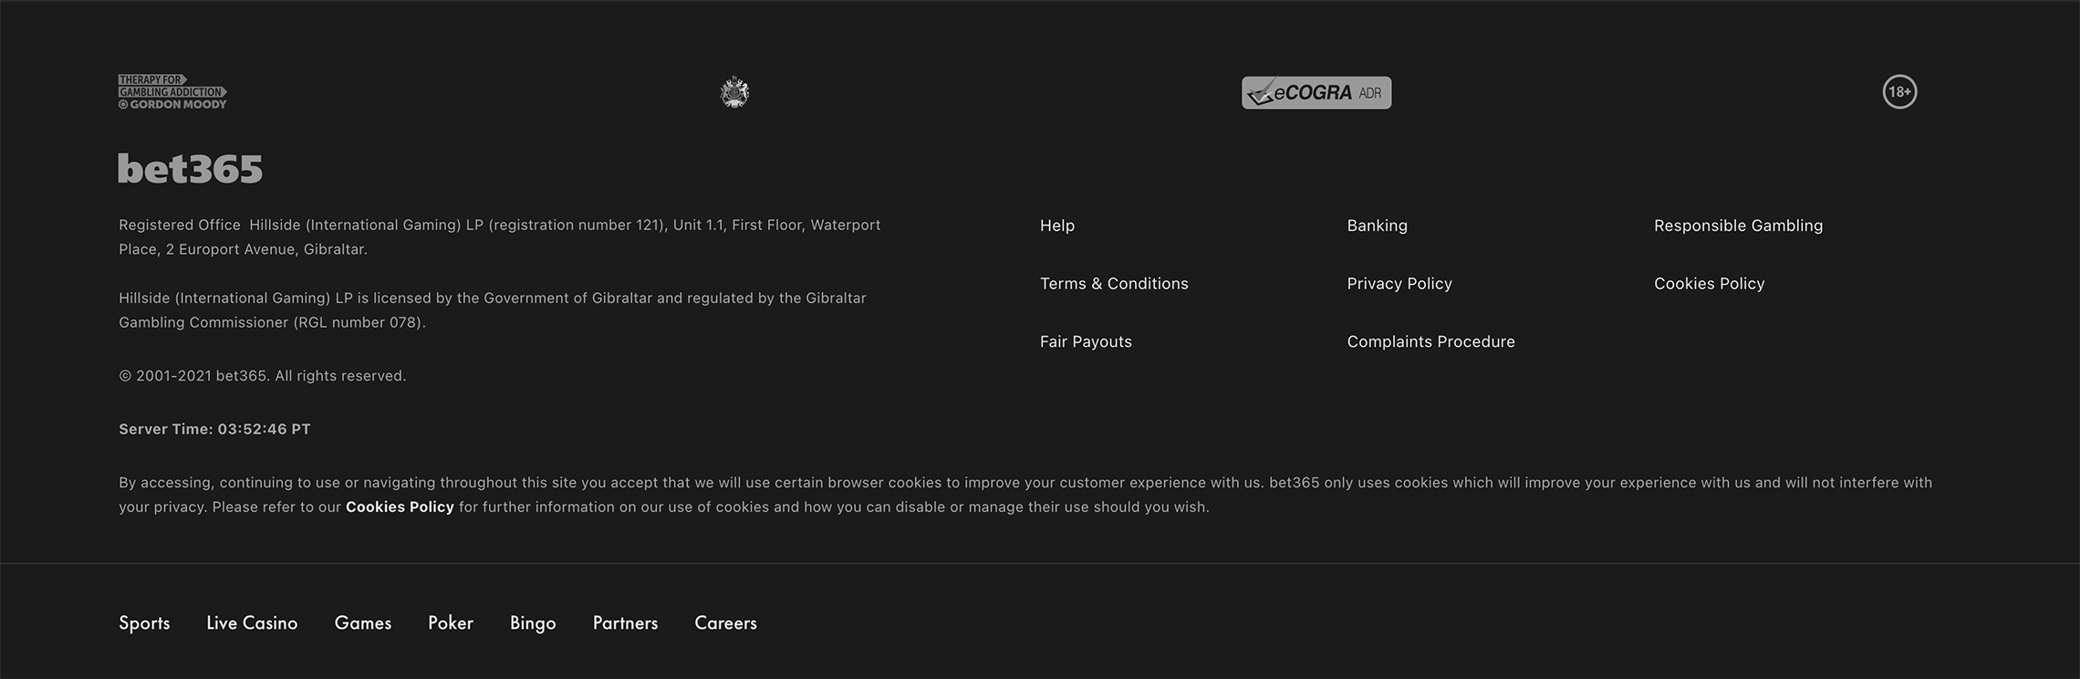2080x679 pixels.
Task: View the Complaints Procedure
Action: [1430, 342]
